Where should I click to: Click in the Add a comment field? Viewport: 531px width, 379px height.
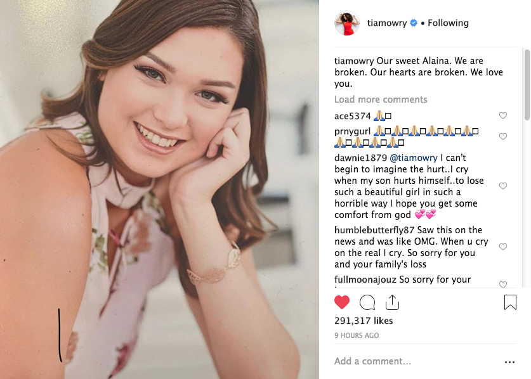click(412, 361)
